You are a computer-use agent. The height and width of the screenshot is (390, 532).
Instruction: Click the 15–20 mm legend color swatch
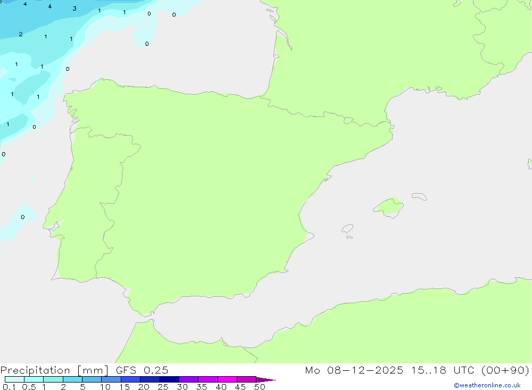(130, 379)
